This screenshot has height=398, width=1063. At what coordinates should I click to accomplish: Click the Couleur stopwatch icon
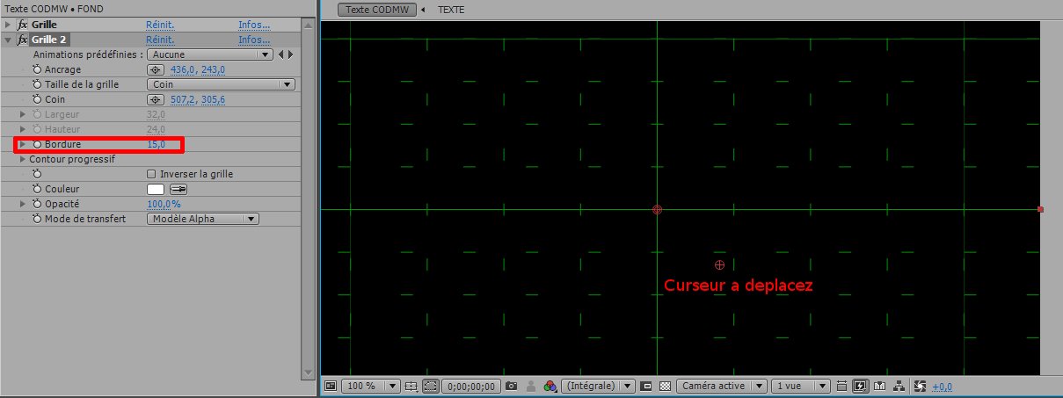[37, 189]
